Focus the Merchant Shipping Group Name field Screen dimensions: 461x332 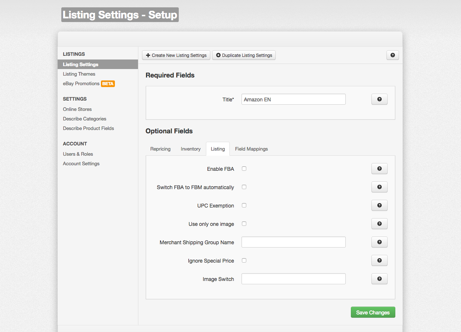(294, 242)
